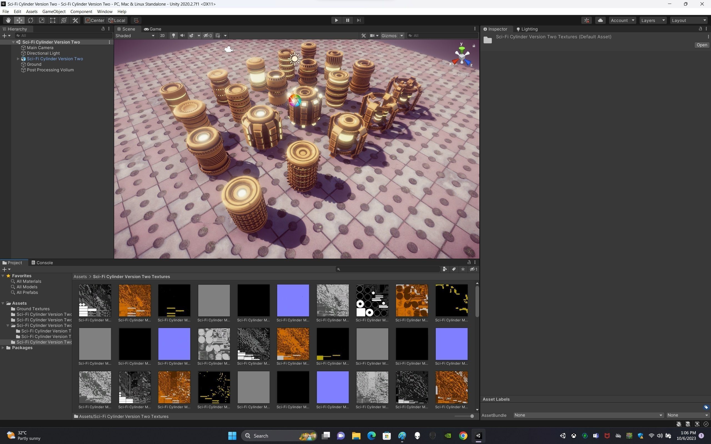Select the Rotate tool

[x=30, y=20]
